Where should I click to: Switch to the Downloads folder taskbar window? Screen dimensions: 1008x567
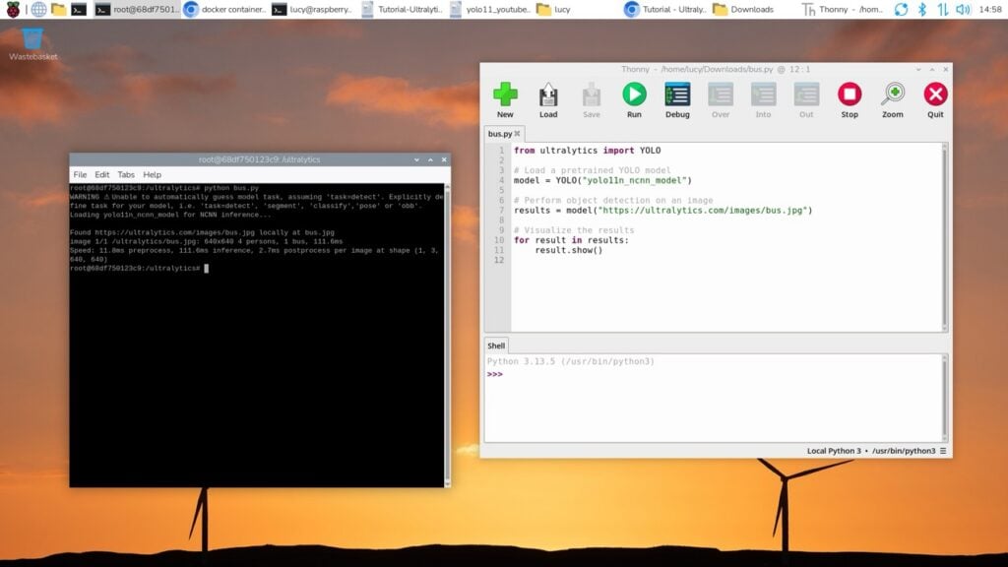(743, 9)
